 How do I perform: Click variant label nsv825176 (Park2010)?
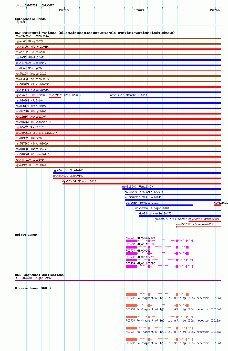coord(31,106)
